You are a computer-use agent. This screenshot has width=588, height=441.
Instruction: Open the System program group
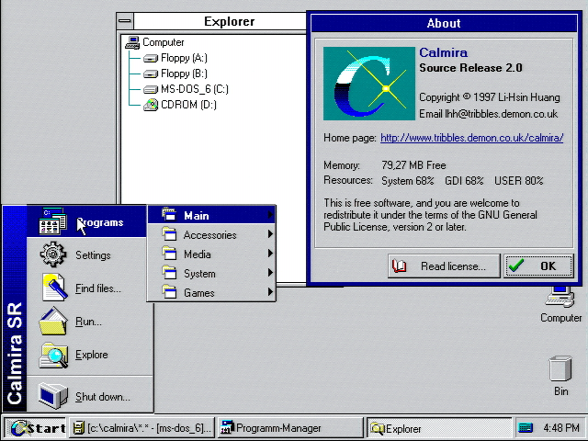coord(199,274)
